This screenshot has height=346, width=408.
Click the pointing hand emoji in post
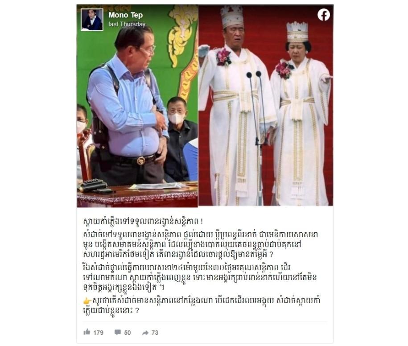click(87, 301)
